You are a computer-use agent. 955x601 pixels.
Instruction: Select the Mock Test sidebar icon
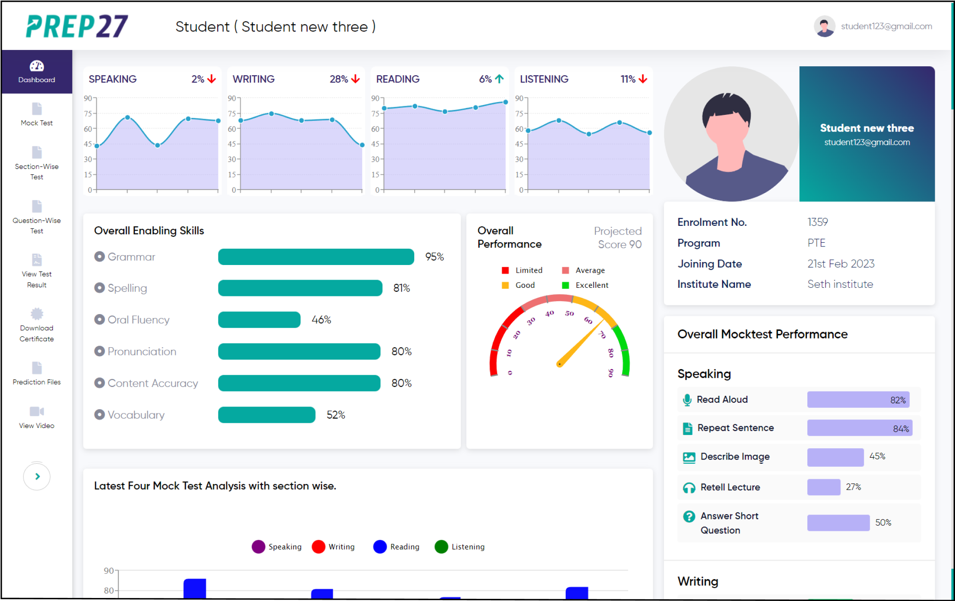(x=37, y=109)
